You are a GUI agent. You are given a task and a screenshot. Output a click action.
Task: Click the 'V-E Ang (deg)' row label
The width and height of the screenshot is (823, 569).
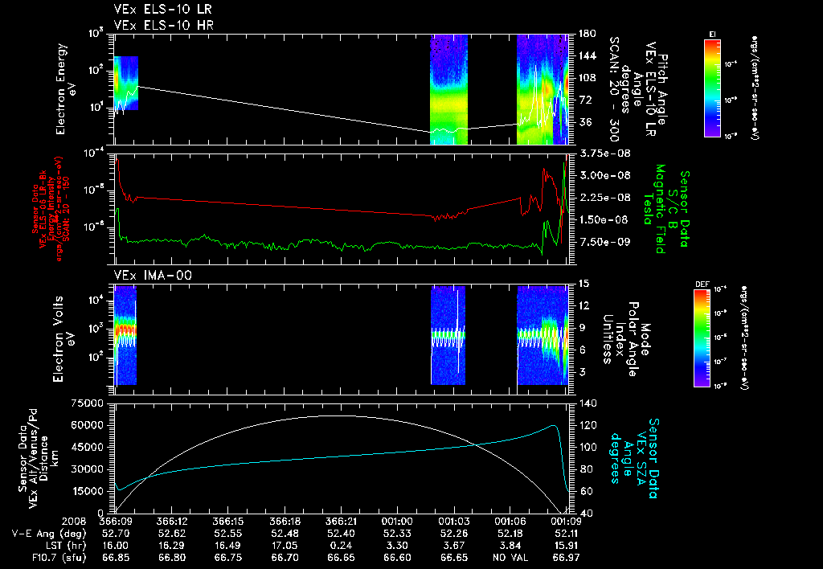tap(49, 534)
